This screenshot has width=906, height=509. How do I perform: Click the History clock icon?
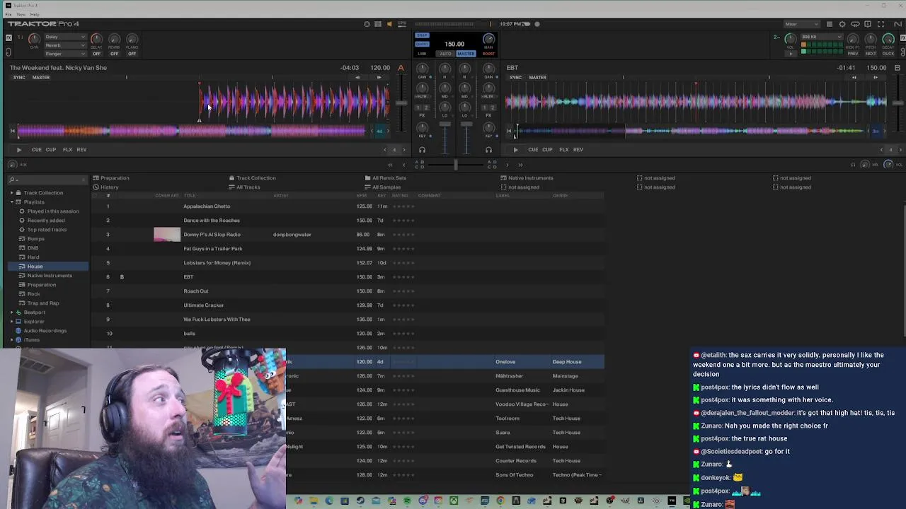point(96,187)
